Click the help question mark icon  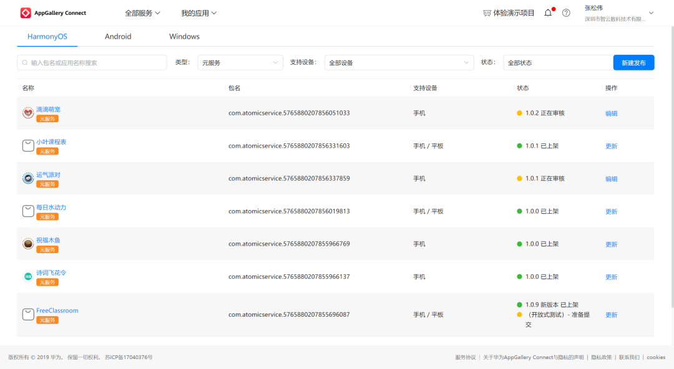(566, 12)
